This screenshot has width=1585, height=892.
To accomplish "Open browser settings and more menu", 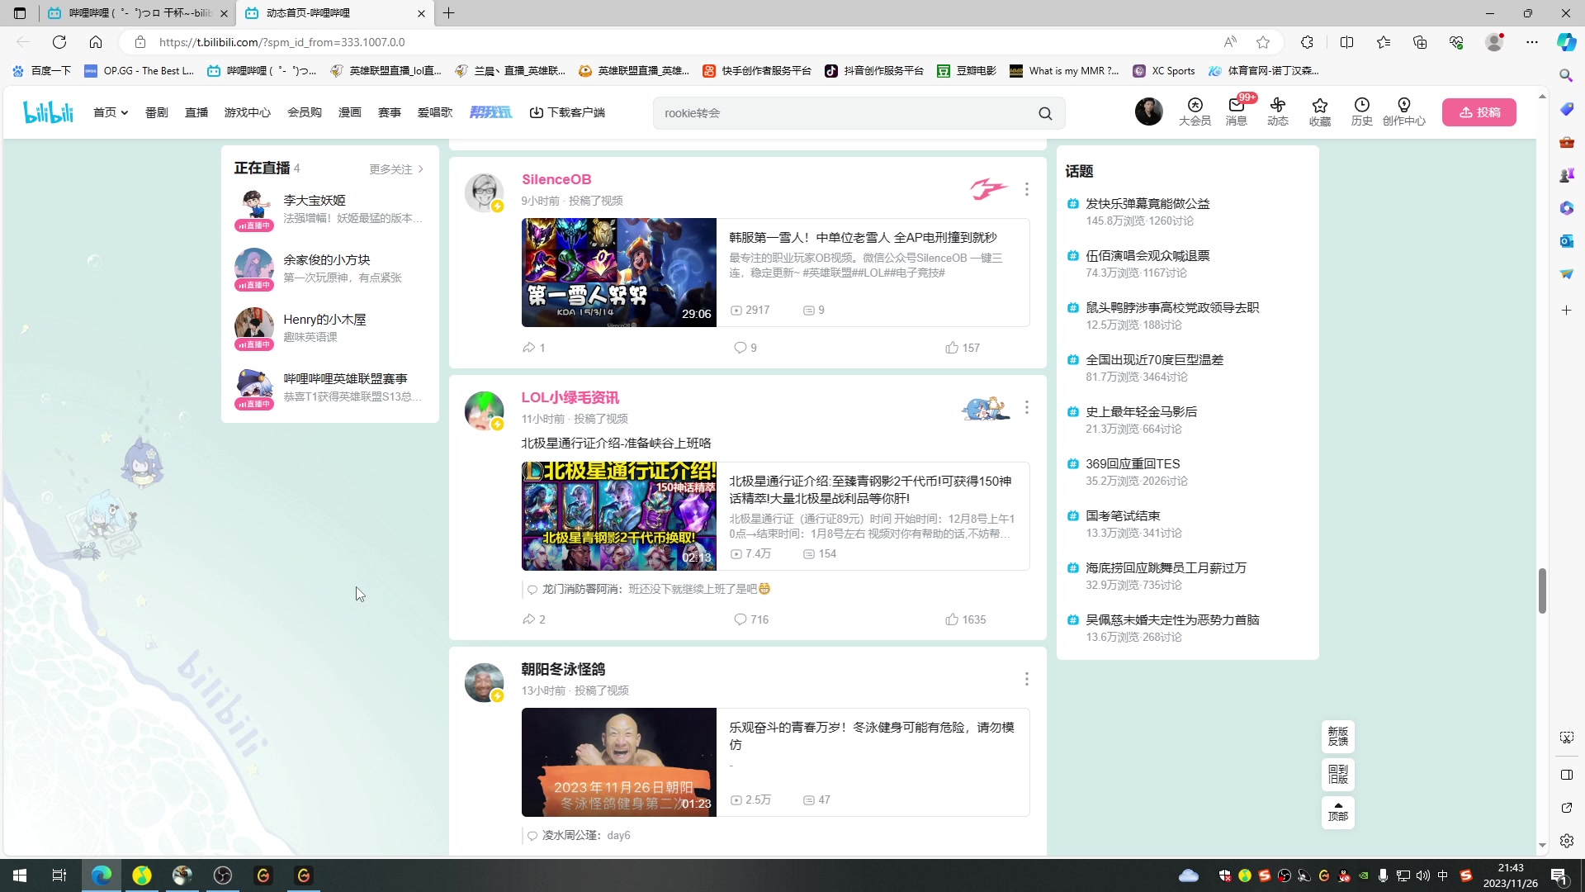I will (x=1531, y=42).
